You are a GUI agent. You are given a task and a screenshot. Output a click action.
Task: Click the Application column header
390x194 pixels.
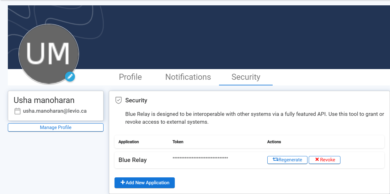click(x=129, y=142)
